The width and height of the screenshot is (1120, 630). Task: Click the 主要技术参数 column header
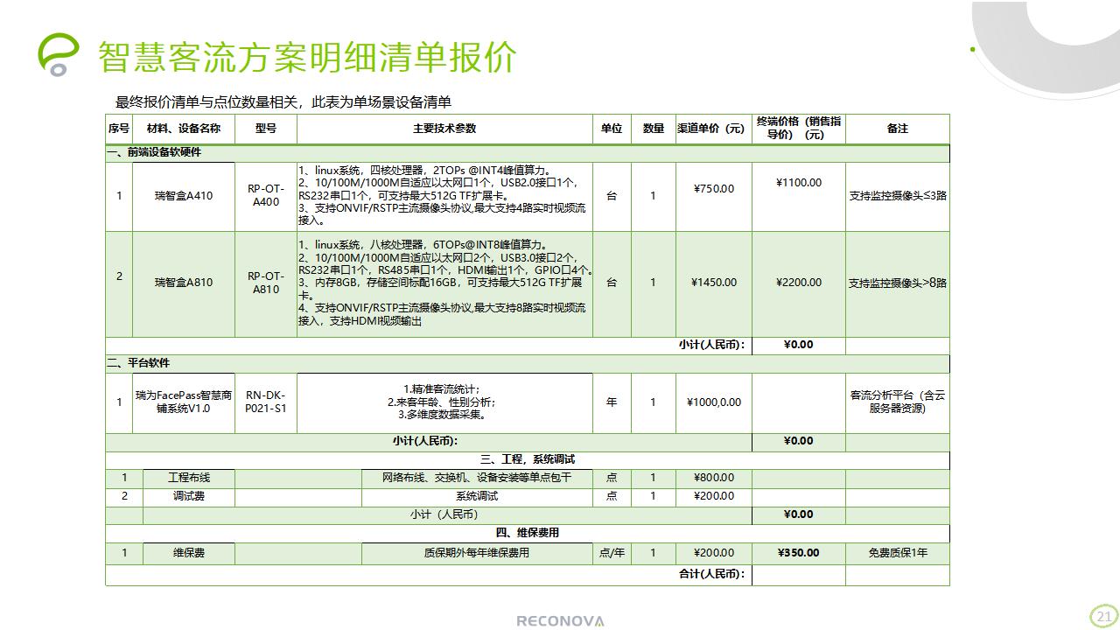coord(444,129)
